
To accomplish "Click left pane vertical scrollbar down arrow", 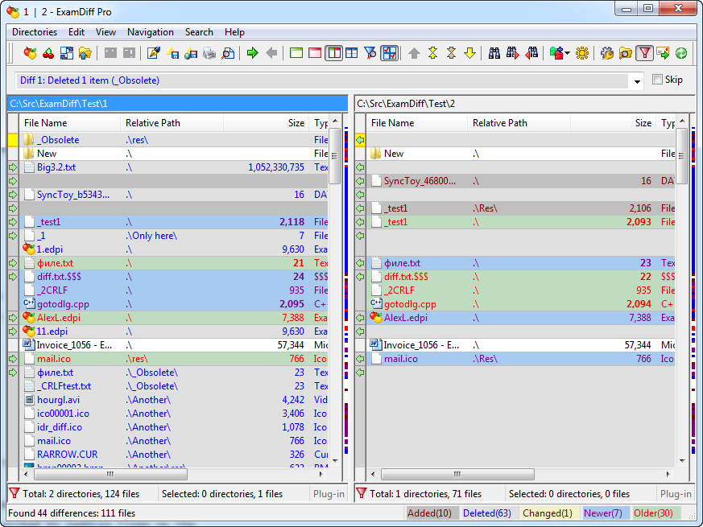I will [x=335, y=461].
